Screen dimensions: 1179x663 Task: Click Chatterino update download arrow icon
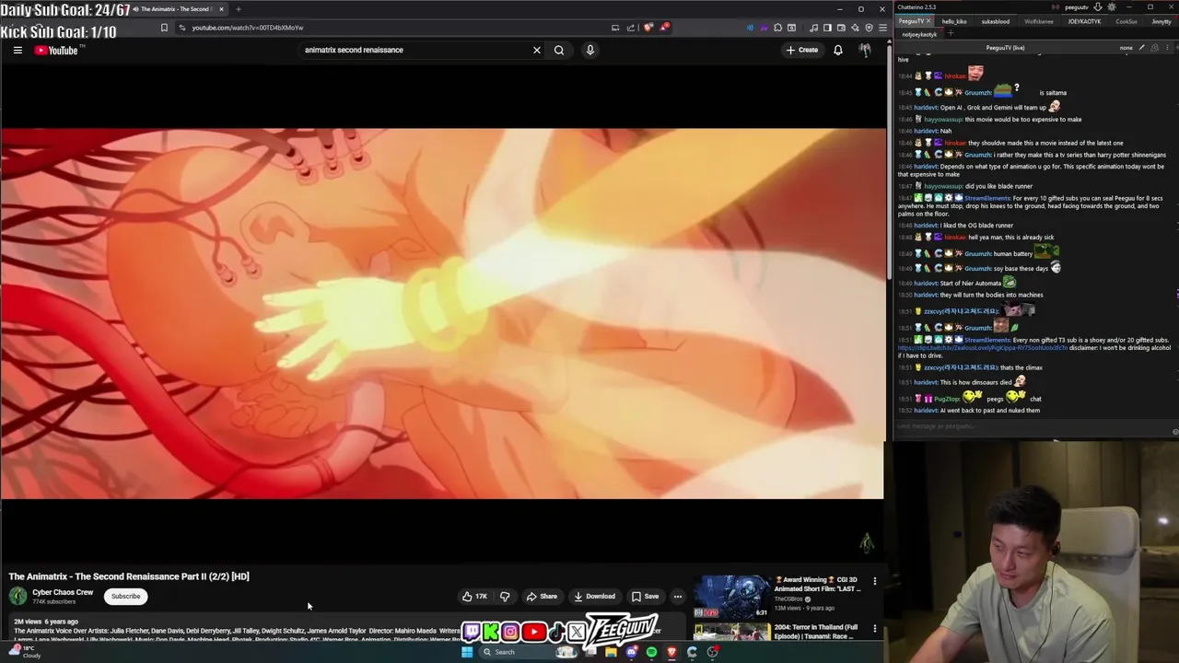[1097, 7]
